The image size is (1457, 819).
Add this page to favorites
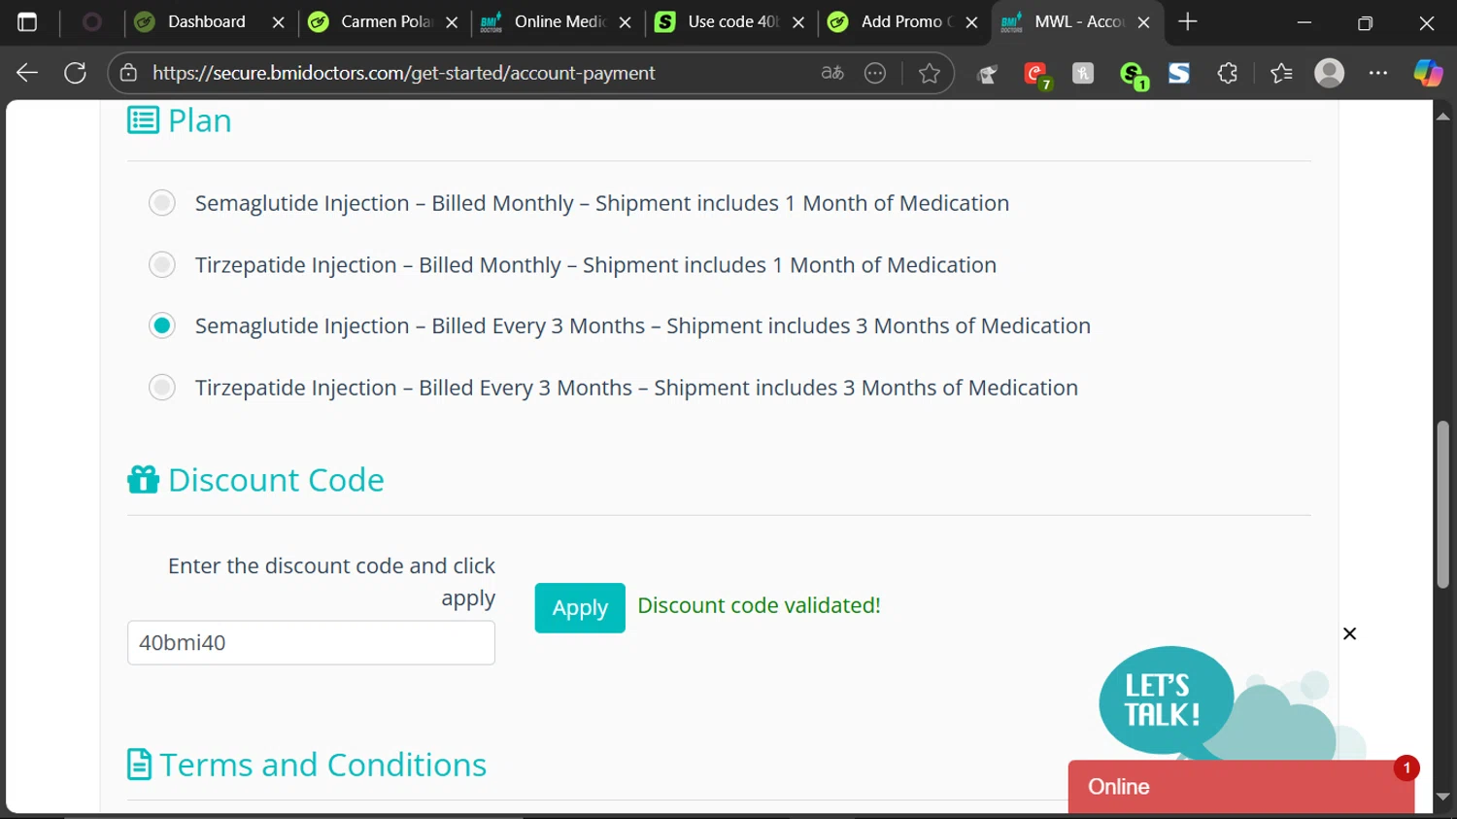tap(930, 73)
